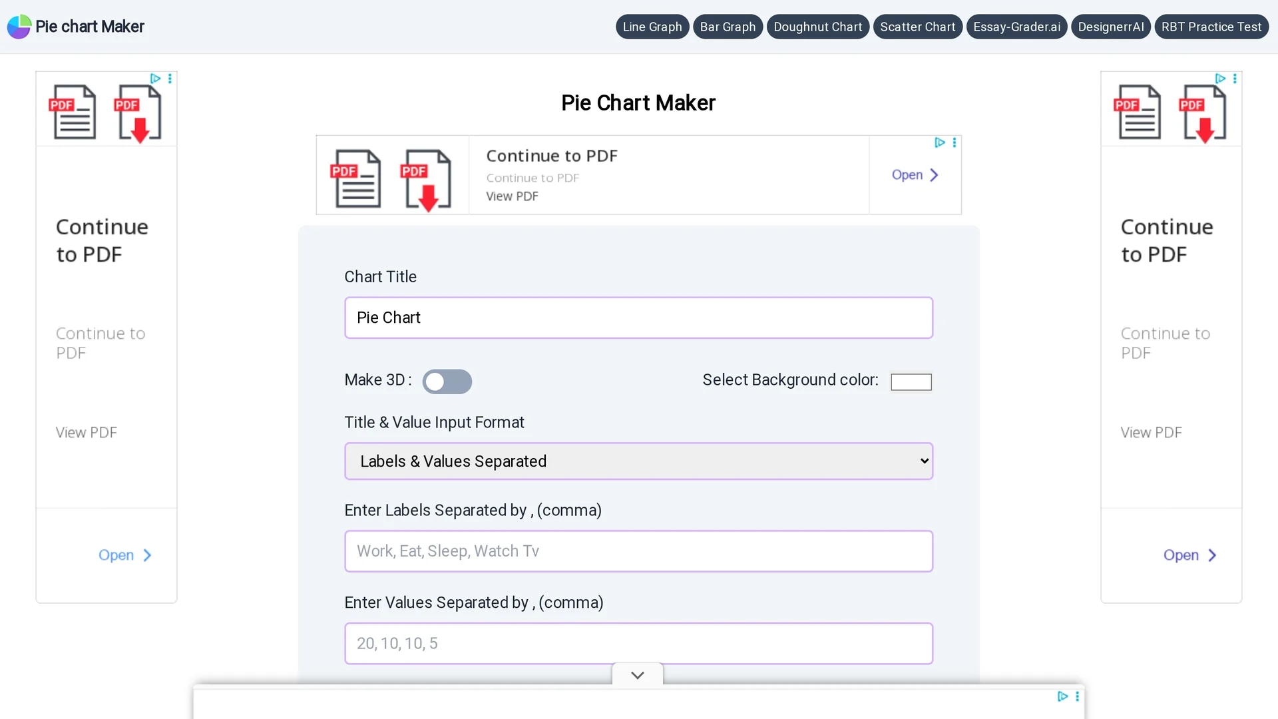Click the AdChoices icon in bottom ad
1278x719 pixels.
[x=1062, y=696]
